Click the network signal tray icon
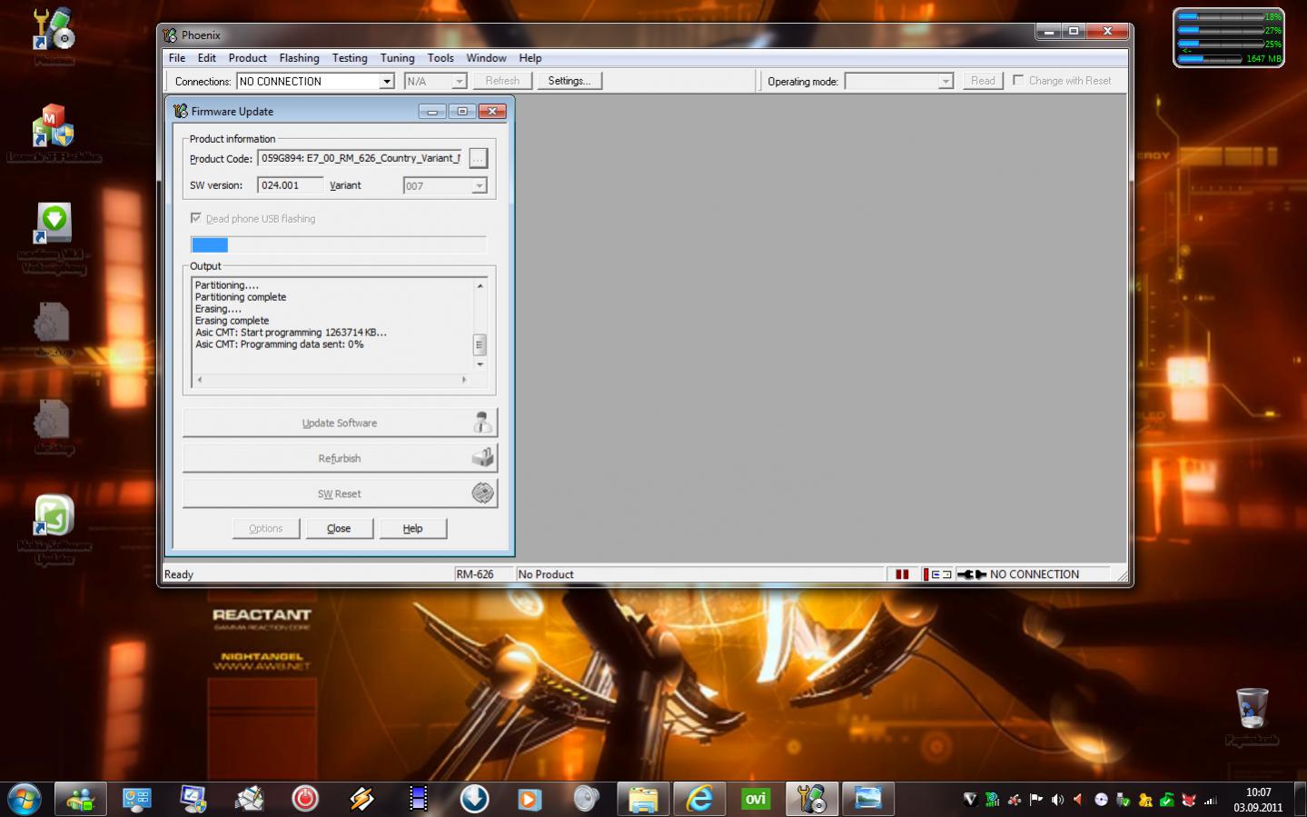This screenshot has width=1307, height=817. 1211,800
